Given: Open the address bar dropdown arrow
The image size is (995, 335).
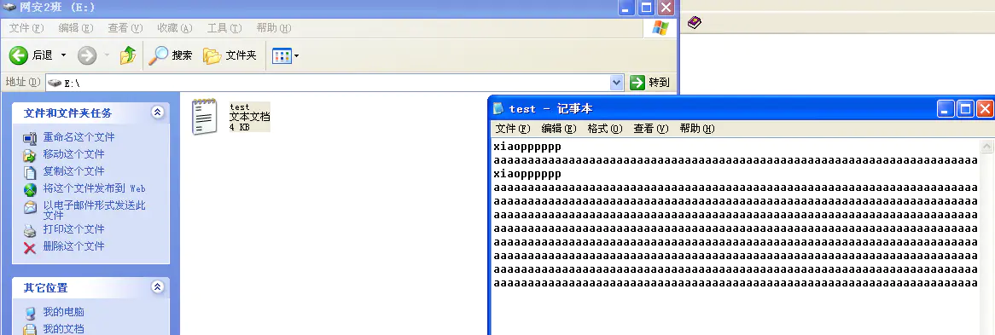Looking at the screenshot, I should click(x=617, y=83).
